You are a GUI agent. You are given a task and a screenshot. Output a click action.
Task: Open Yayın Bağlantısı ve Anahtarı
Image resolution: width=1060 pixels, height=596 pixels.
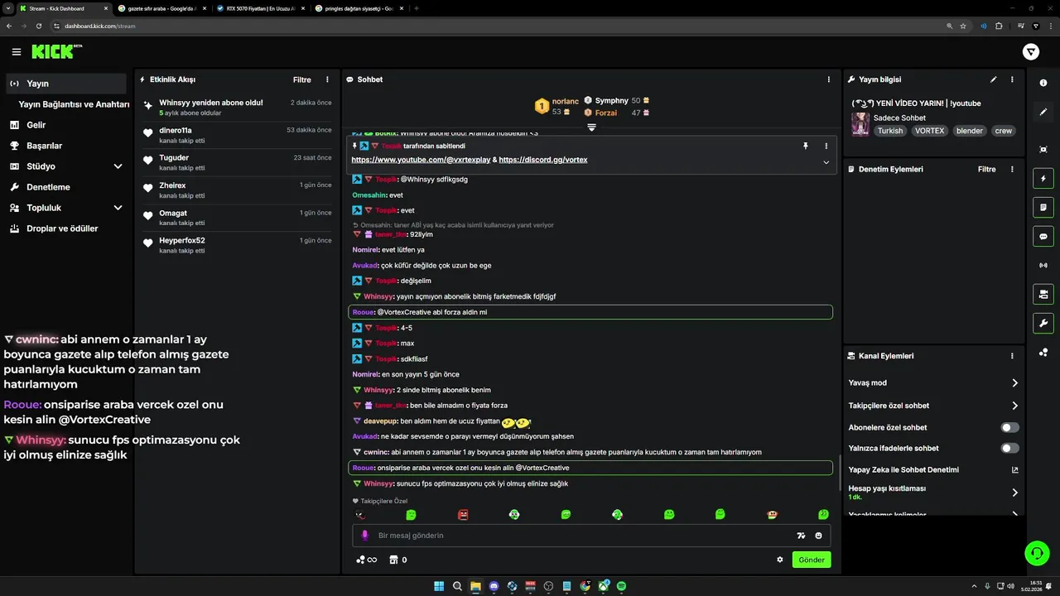pyautogui.click(x=74, y=104)
